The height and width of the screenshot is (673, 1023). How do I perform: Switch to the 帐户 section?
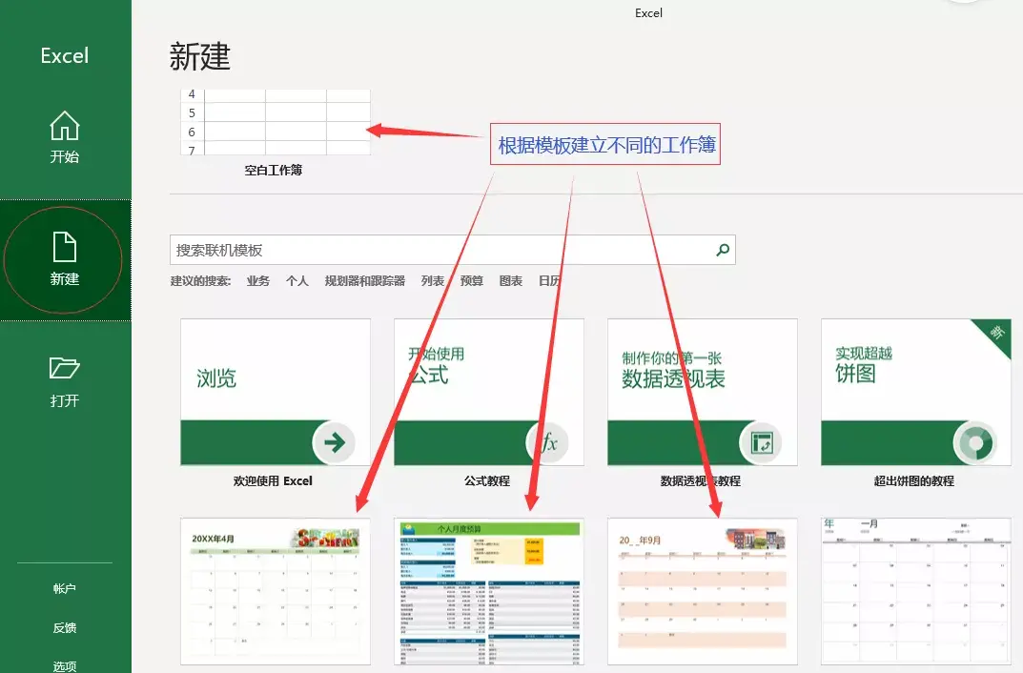63,588
